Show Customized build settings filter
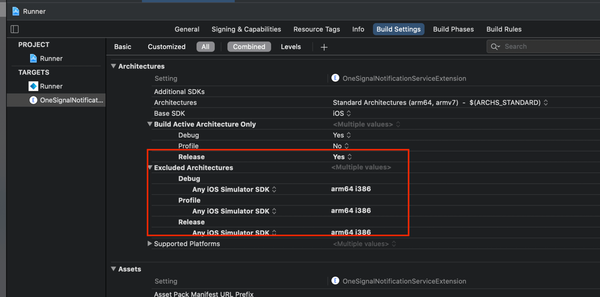The height and width of the screenshot is (297, 600). pyautogui.click(x=166, y=47)
